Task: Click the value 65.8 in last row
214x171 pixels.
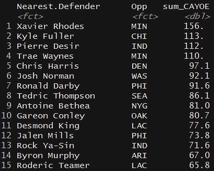Action: [199, 165]
